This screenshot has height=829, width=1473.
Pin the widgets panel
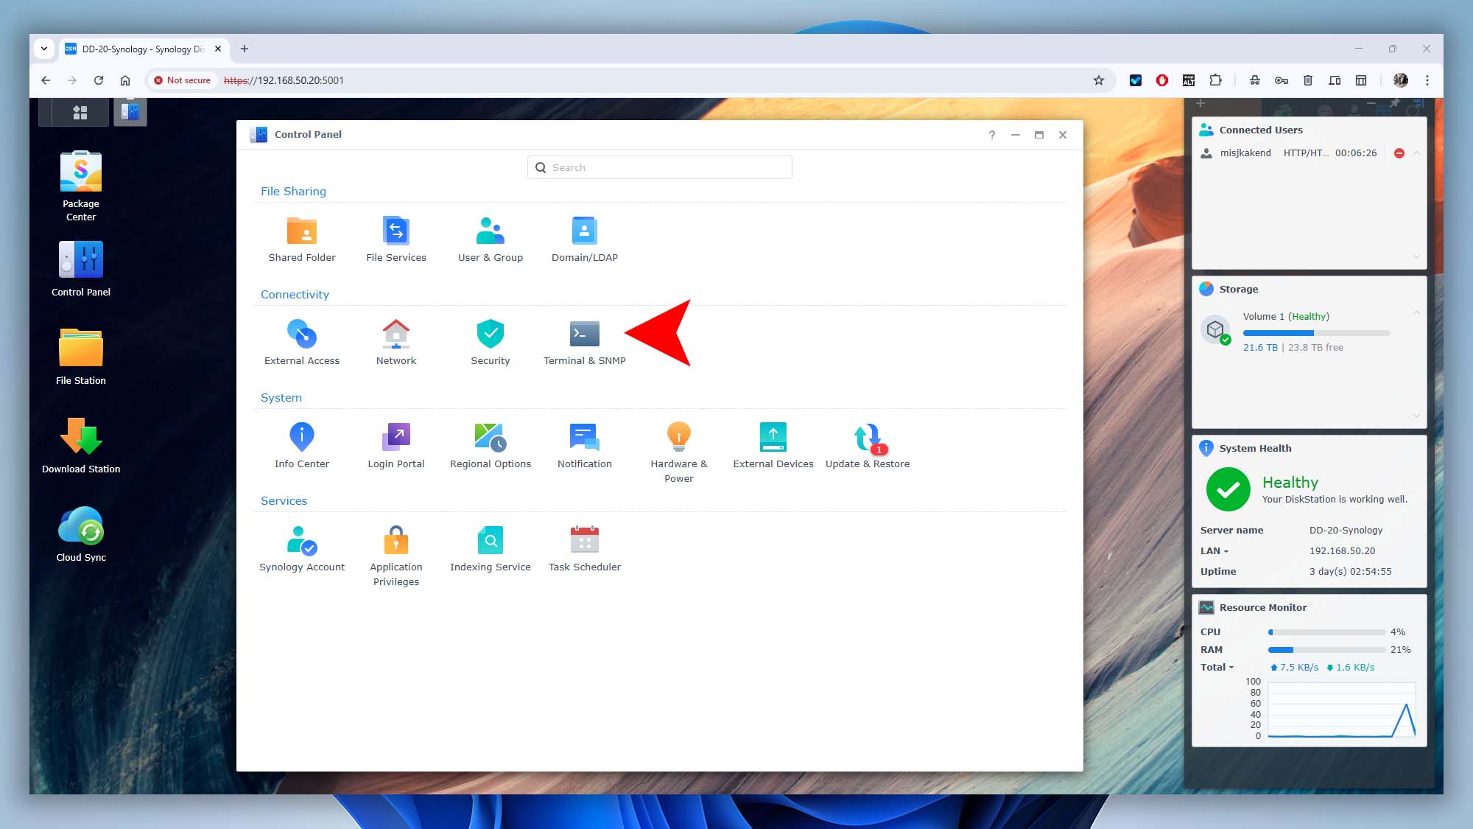point(1394,104)
